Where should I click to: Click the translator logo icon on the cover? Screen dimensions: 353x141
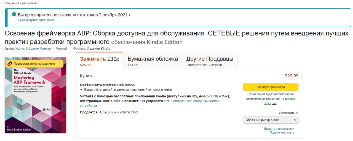click(9, 64)
